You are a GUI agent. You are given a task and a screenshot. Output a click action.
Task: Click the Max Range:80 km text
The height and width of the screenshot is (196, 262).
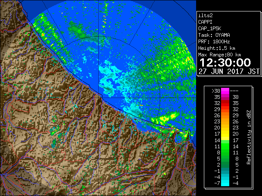coord(219,55)
